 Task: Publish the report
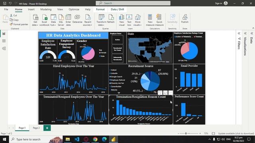[x=185, y=19]
